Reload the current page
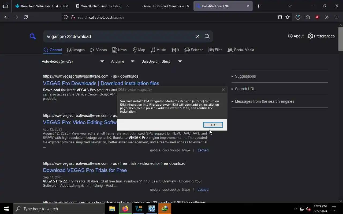The image size is (343, 214). (26, 17)
